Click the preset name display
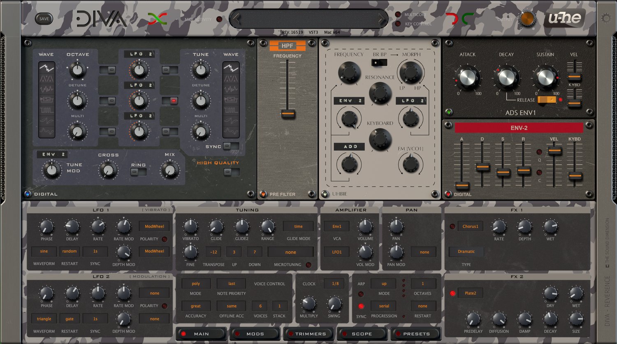This screenshot has width=617, height=344. [308, 19]
